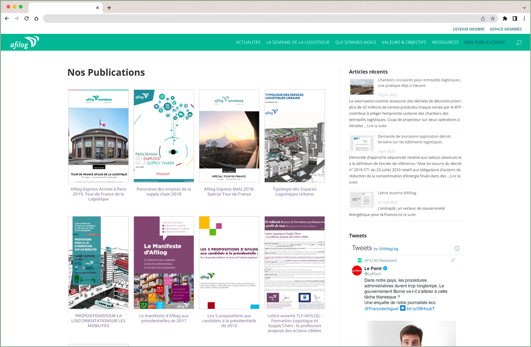Click the Demande de moratoire article thumbnail

362,143
